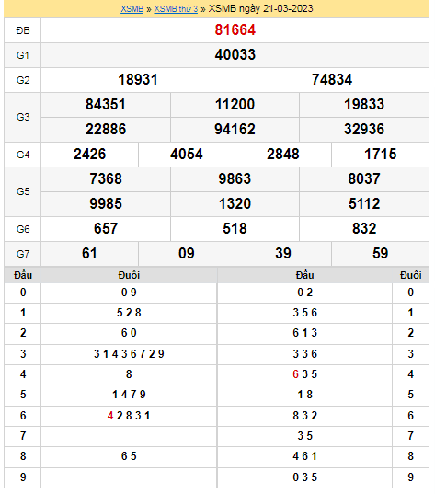This screenshot has height=494, width=435.
Task: Click G2 number 74834
Action: (332, 80)
